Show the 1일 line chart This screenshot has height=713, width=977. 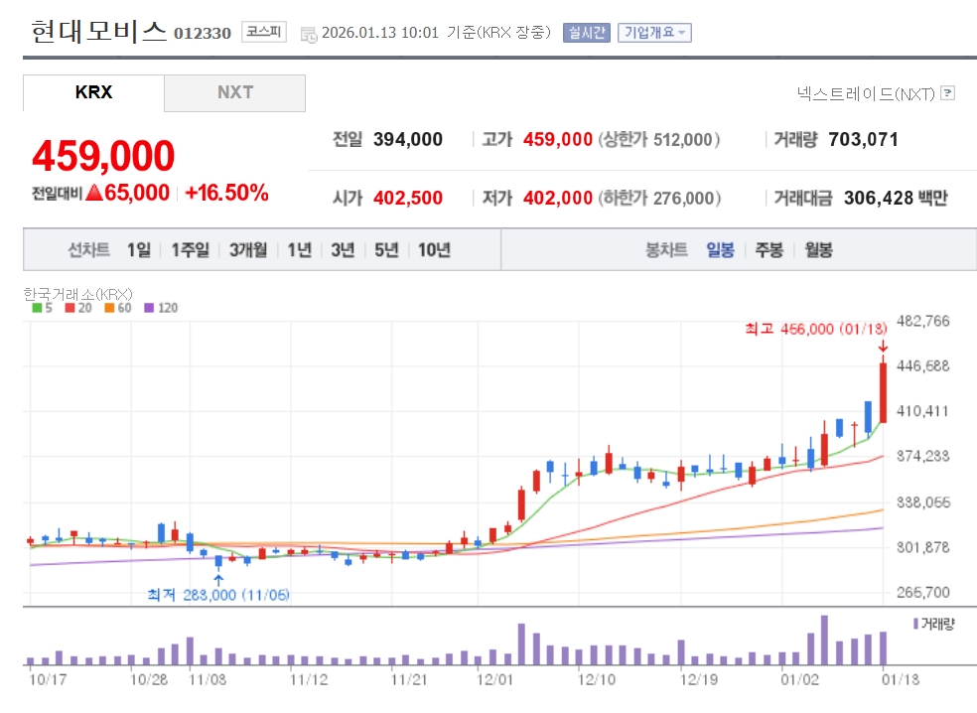[x=138, y=250]
